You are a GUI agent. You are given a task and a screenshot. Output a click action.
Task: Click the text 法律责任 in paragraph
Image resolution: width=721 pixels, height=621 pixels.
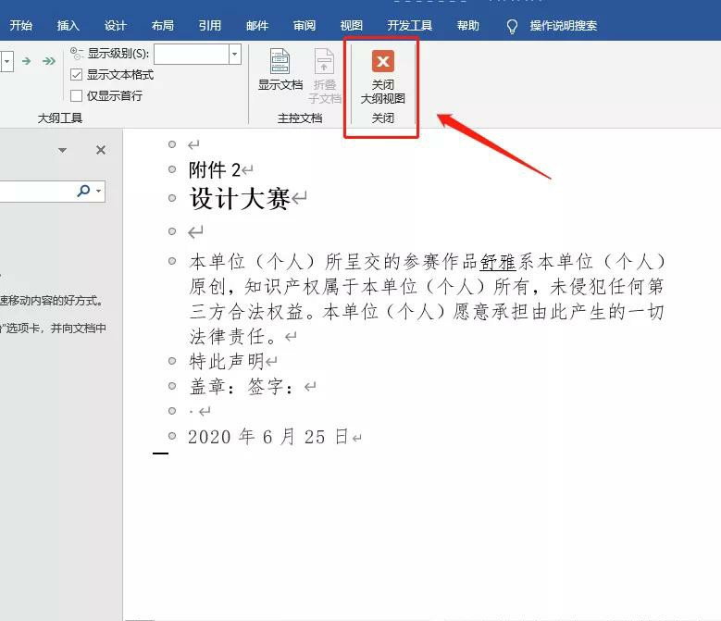pyautogui.click(x=228, y=337)
